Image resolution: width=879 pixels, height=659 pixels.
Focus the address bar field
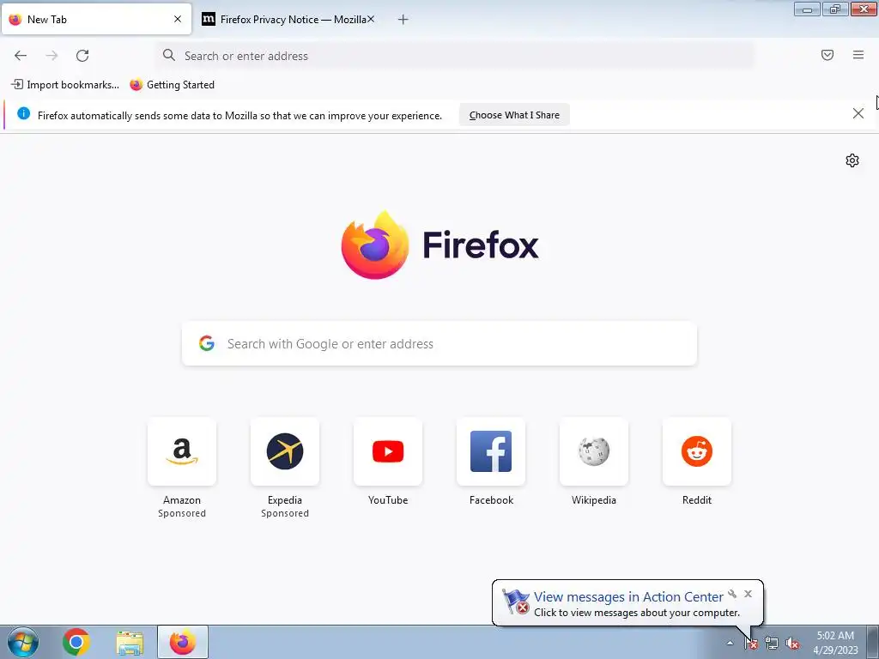tap(455, 56)
